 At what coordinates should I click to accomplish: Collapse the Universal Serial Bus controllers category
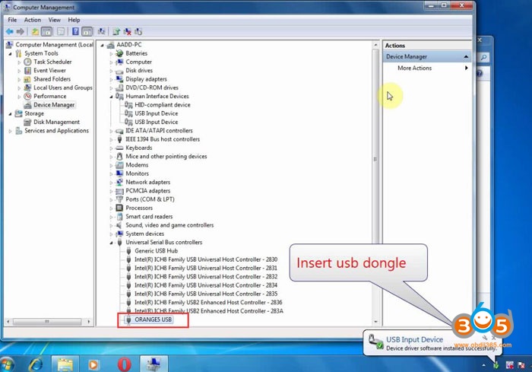[x=111, y=243]
